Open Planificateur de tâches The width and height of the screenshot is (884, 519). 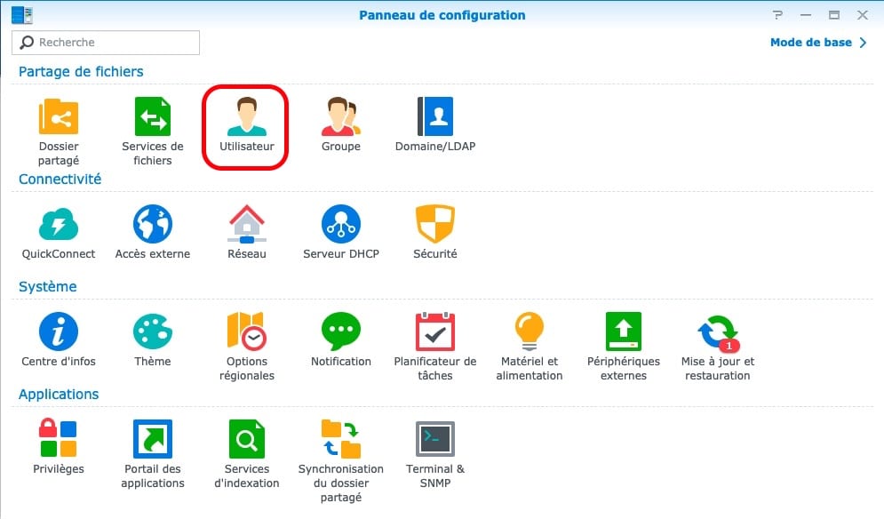434,332
